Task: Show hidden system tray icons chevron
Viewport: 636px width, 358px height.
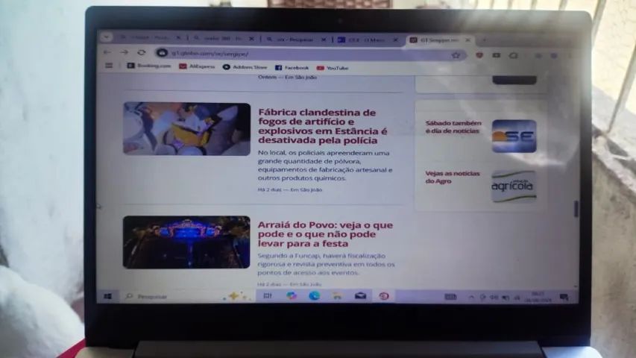Action: 471,298
